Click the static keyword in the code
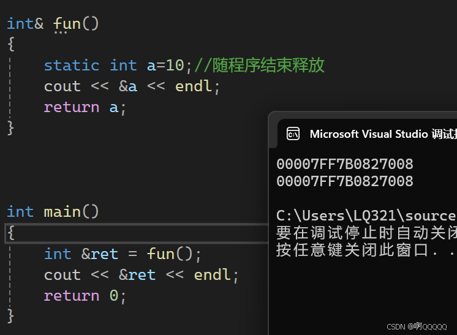 pyautogui.click(x=71, y=66)
